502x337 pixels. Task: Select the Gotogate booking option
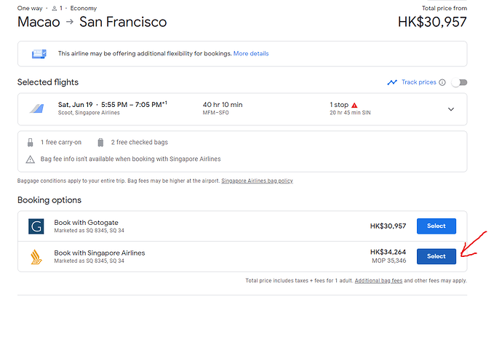click(437, 226)
